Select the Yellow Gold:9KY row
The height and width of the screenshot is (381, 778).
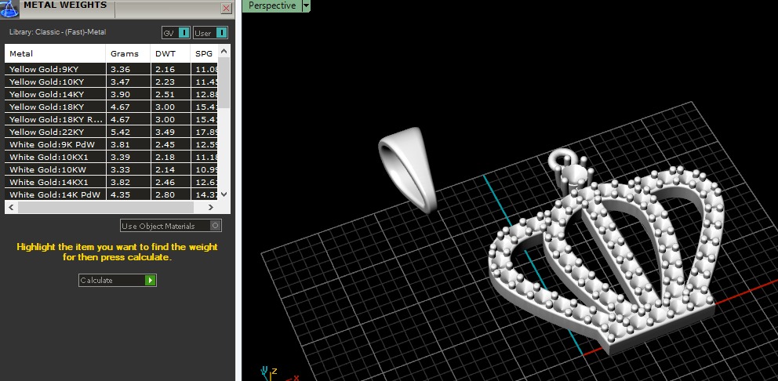click(x=111, y=69)
